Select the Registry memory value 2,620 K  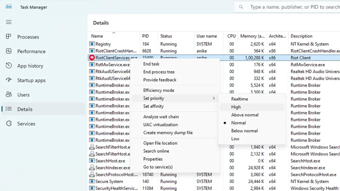click(x=257, y=44)
